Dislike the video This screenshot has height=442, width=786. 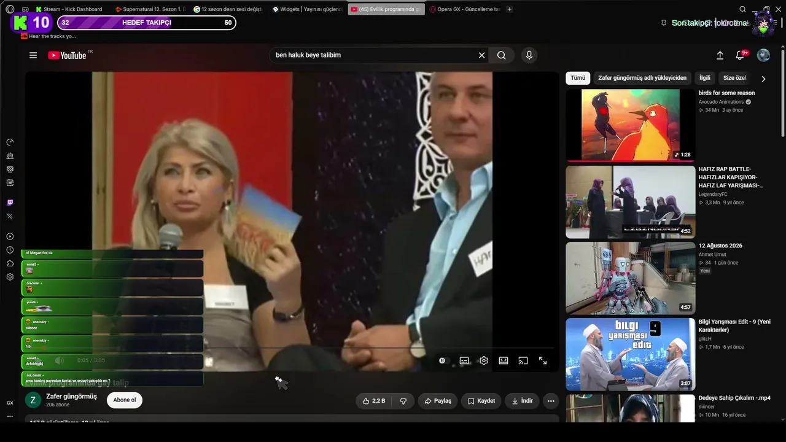pos(403,401)
